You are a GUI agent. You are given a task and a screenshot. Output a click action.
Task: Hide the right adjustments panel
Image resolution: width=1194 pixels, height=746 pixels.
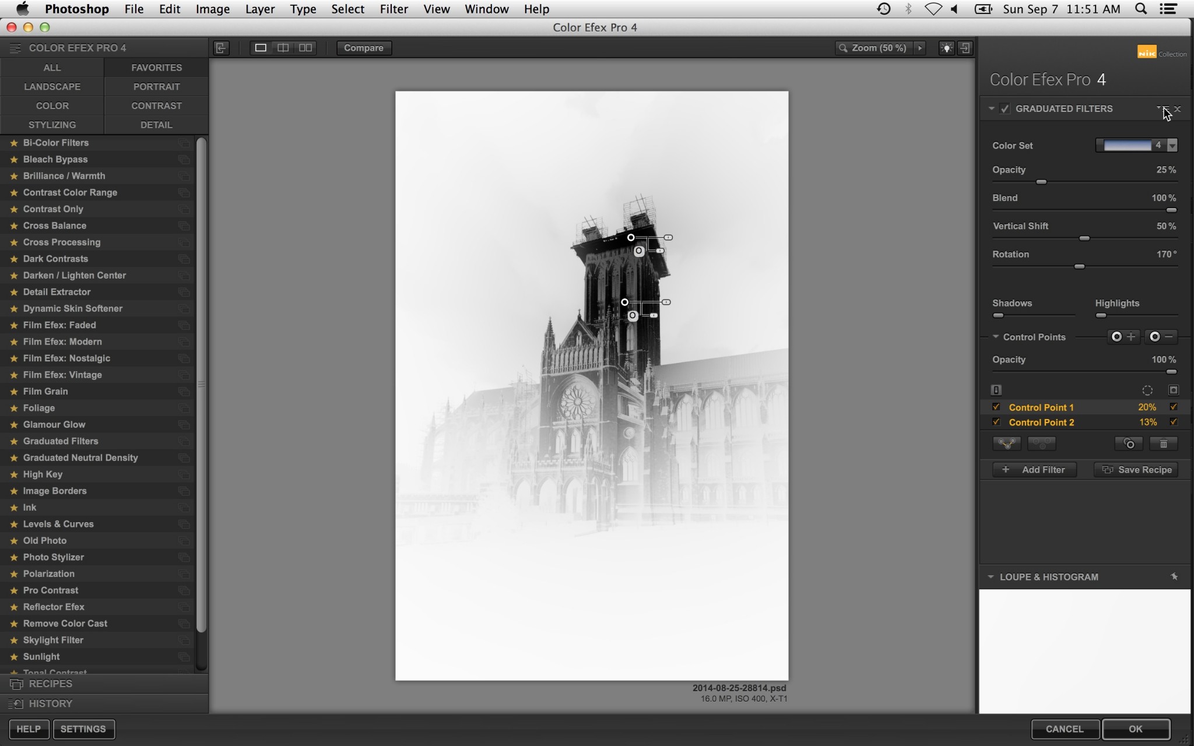(x=965, y=48)
